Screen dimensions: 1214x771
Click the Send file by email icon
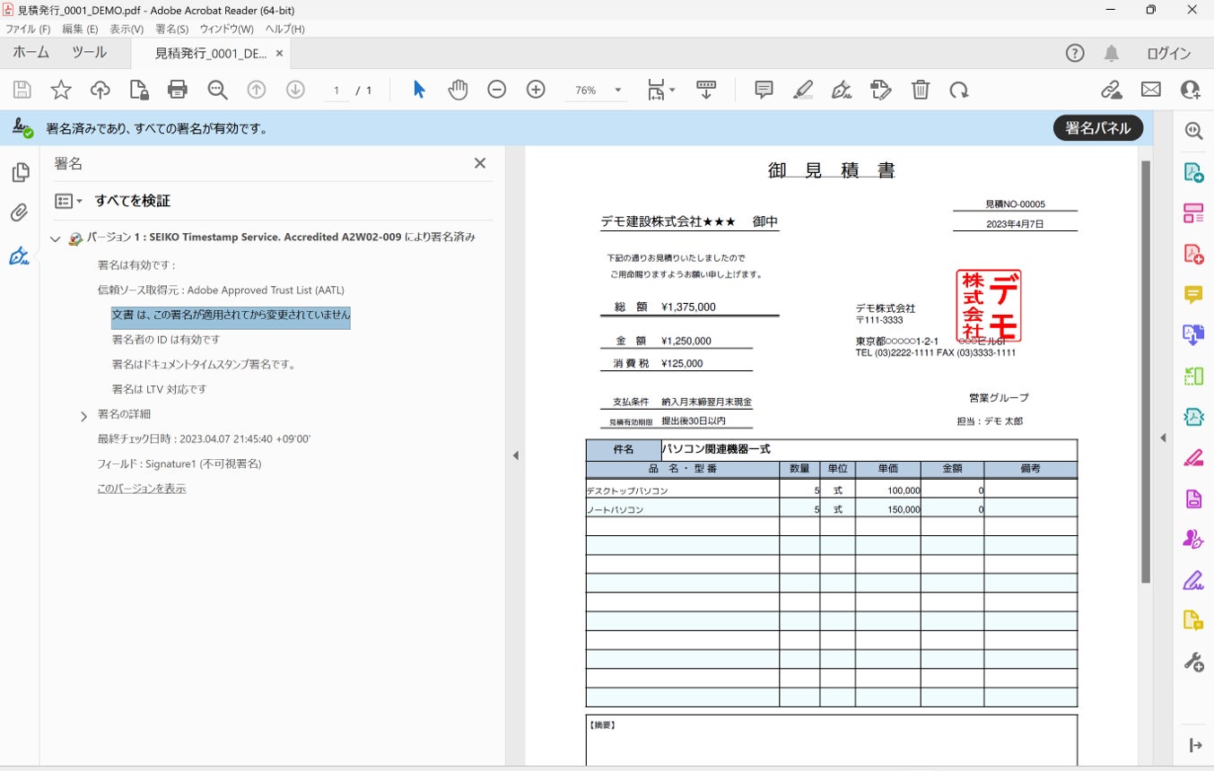pos(1150,90)
